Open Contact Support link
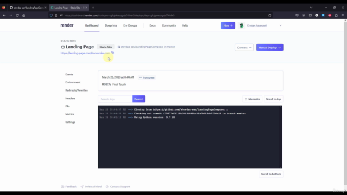 click(118, 187)
